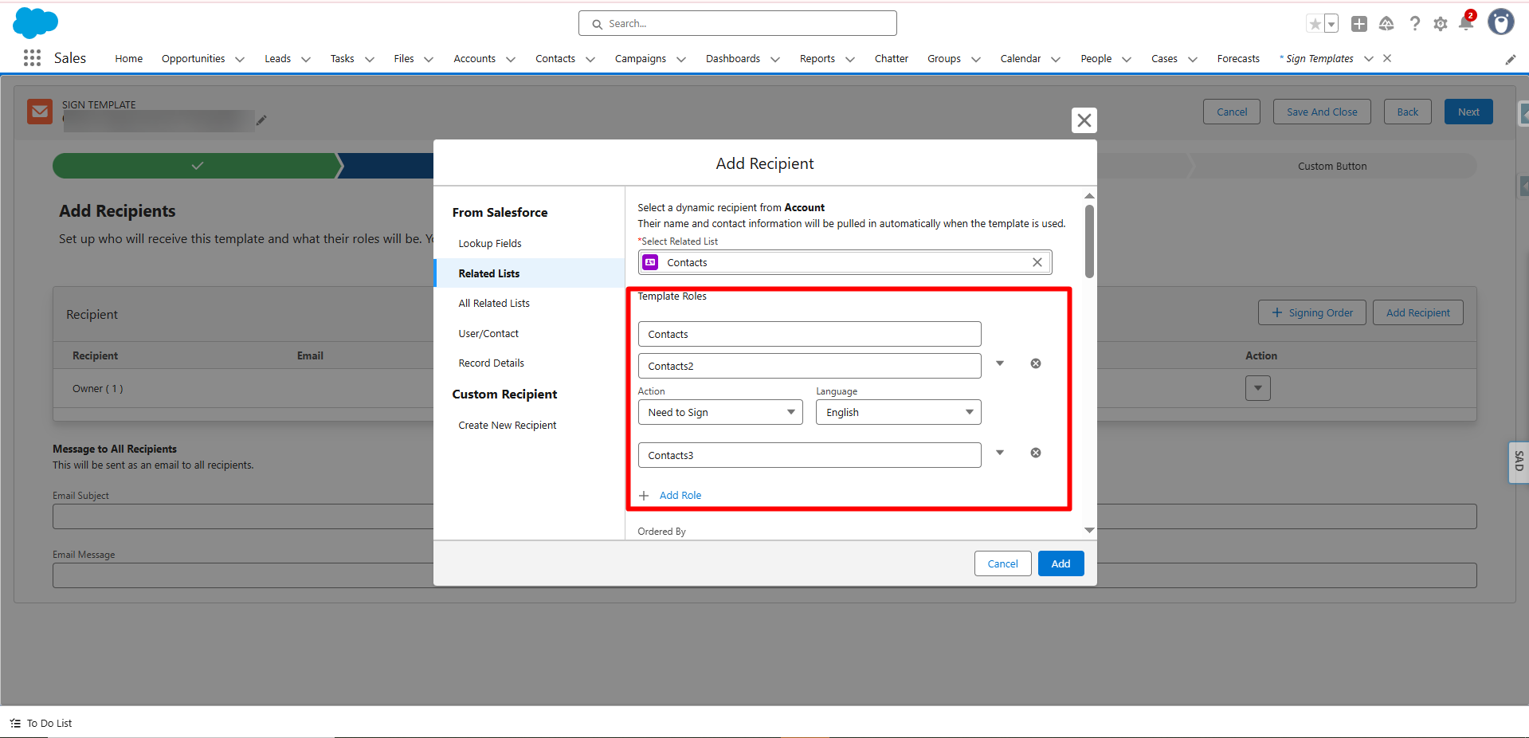Open the Action dropdown showing Need to Sign

coord(719,412)
